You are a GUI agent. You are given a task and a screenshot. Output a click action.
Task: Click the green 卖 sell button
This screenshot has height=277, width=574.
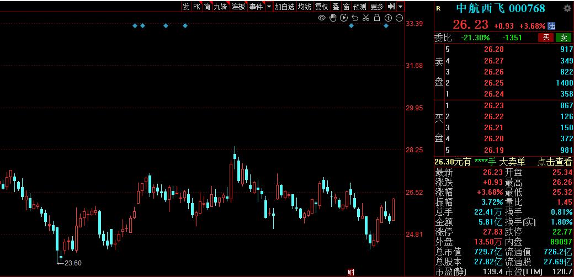point(564,38)
